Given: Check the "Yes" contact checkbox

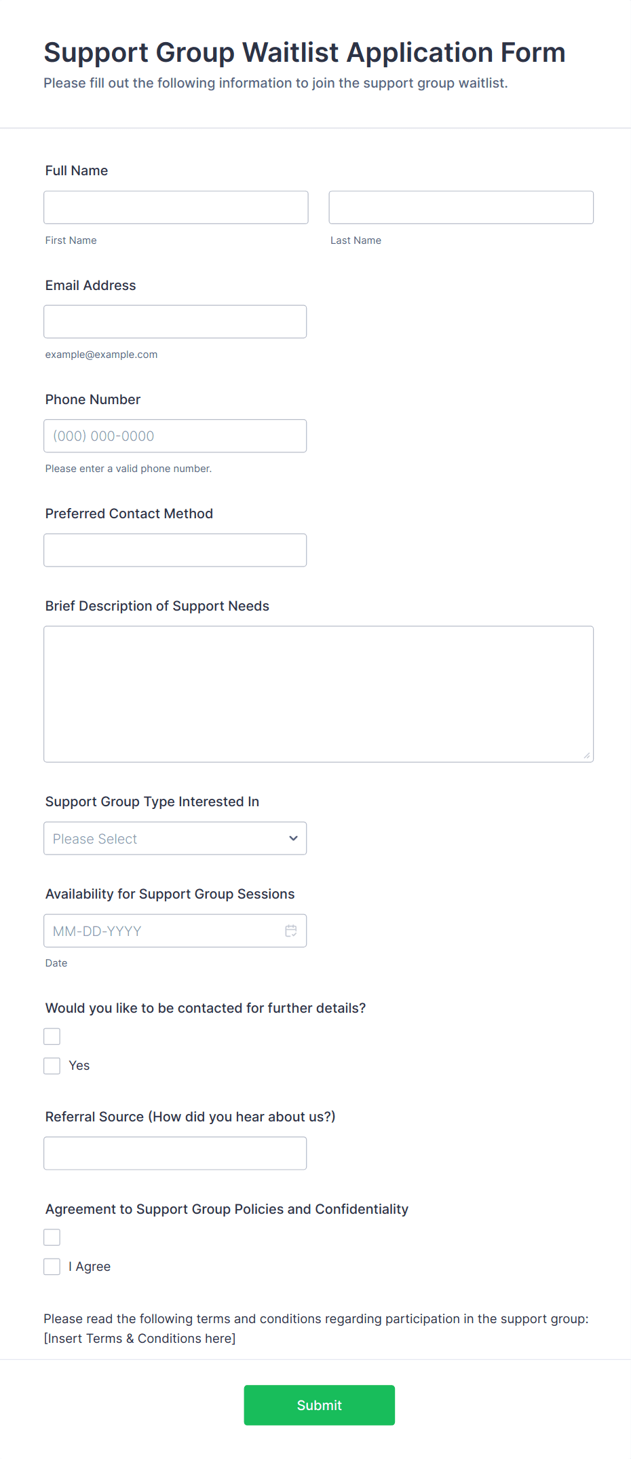Looking at the screenshot, I should pos(52,1066).
